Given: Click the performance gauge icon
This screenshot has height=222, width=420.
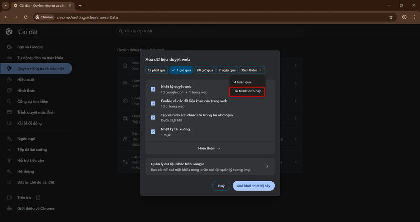Looking at the screenshot, I should 9,80.
